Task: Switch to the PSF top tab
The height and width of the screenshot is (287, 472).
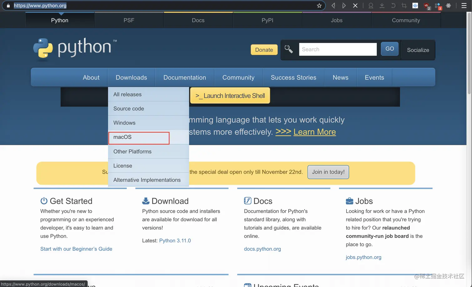Action: [x=129, y=20]
